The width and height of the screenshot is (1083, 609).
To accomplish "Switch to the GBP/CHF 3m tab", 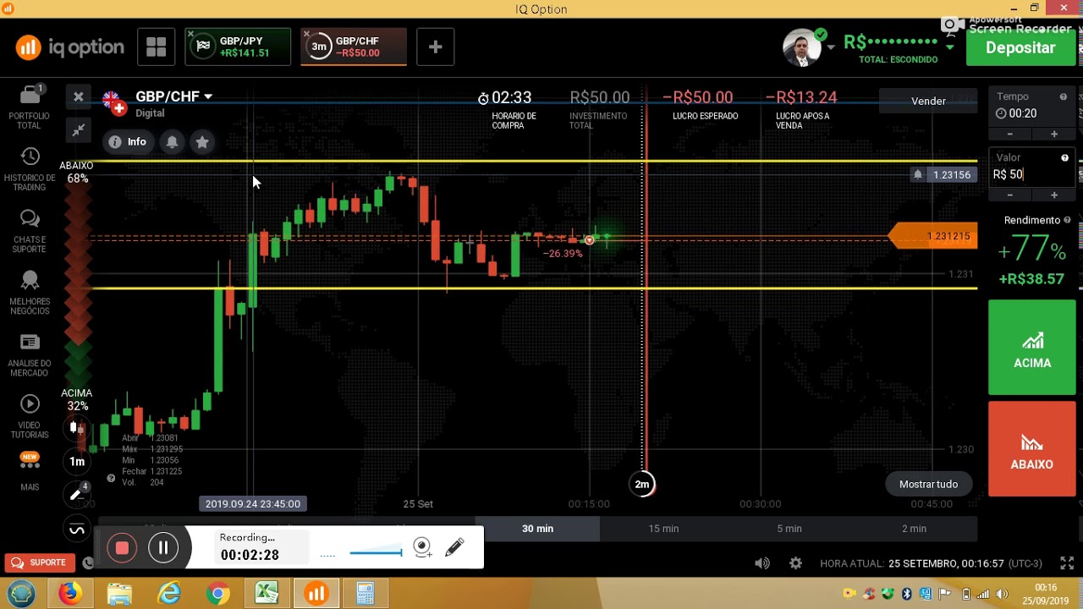I will (354, 47).
